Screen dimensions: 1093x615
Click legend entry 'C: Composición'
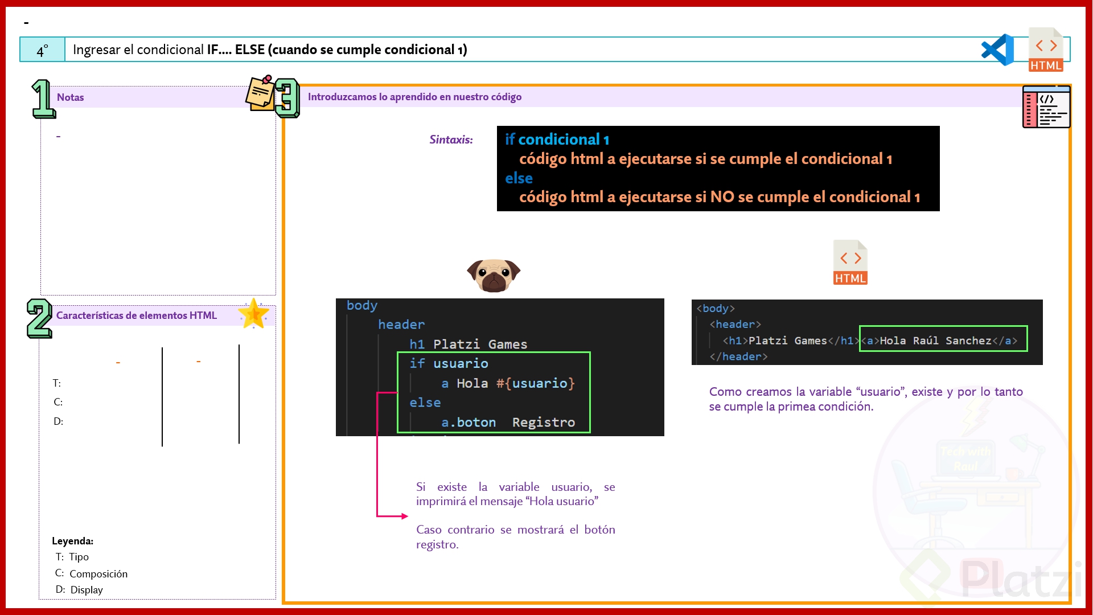click(91, 573)
